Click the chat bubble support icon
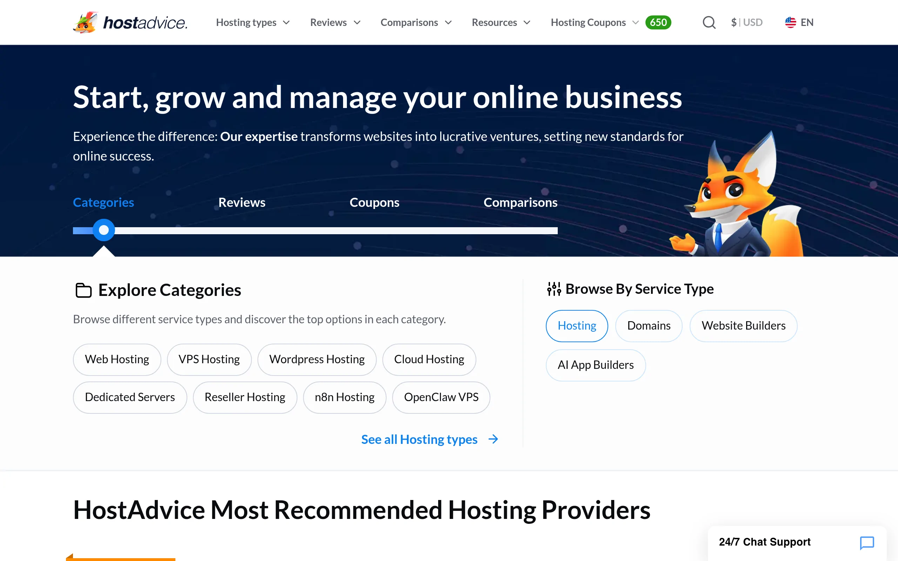 coord(867,542)
